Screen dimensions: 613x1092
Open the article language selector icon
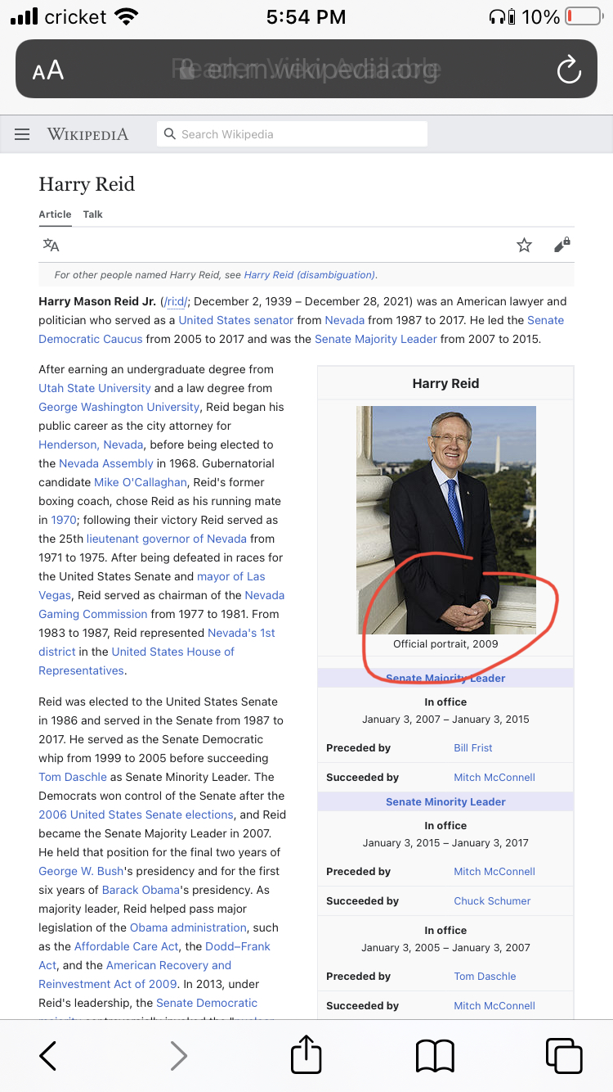(x=51, y=245)
